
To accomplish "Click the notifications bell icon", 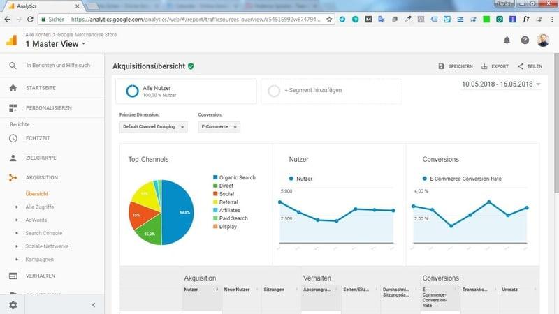I will pos(507,40).
